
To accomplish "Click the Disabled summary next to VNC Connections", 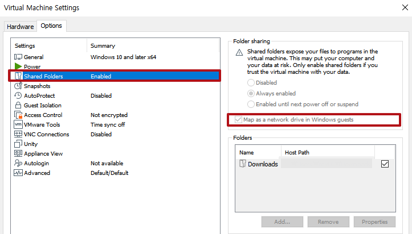I will click(101, 134).
